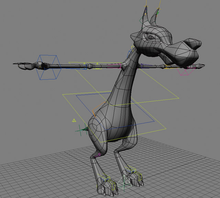The image size is (220, 198).
Task: Click the character's nose mesh
Action: click(x=192, y=43)
